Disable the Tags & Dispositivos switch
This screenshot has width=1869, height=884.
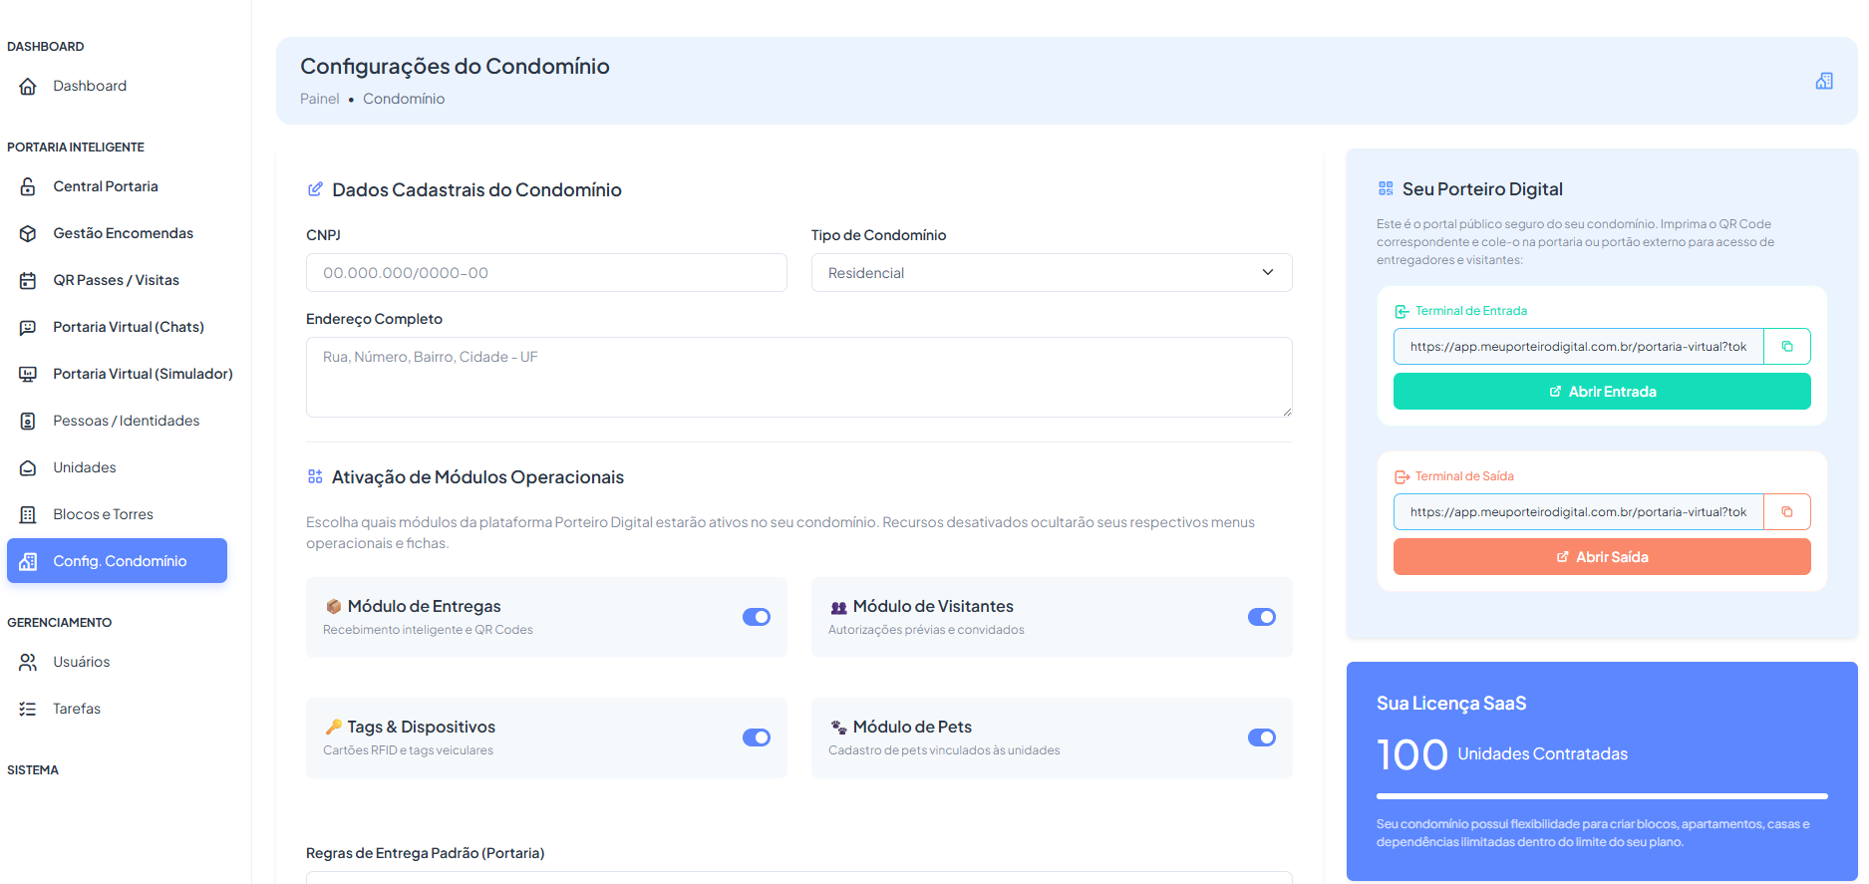coord(757,737)
